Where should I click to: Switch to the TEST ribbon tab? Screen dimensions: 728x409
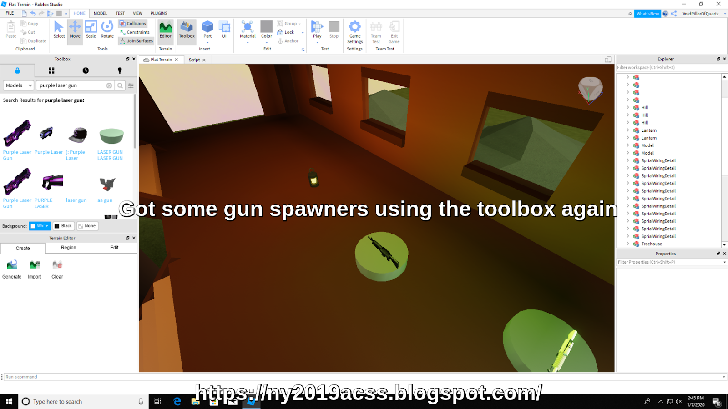pyautogui.click(x=120, y=13)
